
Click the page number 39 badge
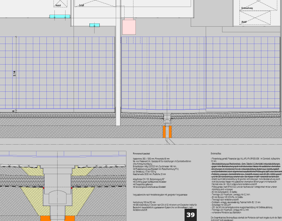pos(191,215)
